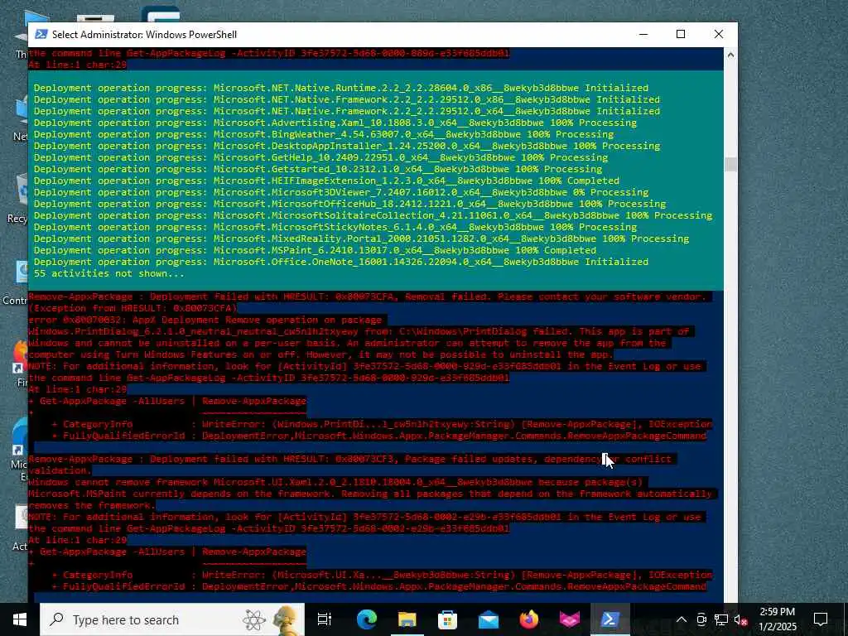
Task: Click the Advertising.Xaml 100% Processing line
Action: pyautogui.click(x=335, y=123)
